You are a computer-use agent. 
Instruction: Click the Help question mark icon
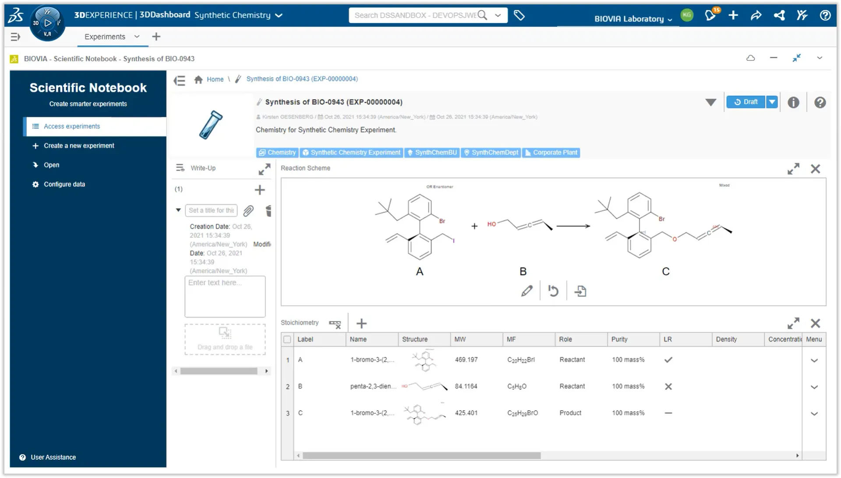coord(825,15)
